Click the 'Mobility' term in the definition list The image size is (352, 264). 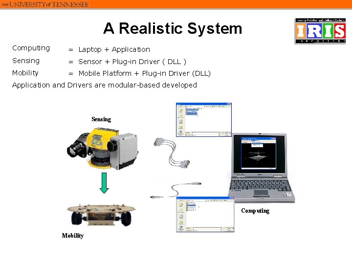click(x=25, y=73)
